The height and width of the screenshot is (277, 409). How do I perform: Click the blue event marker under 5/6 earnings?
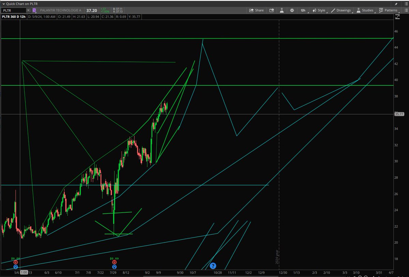(x=15, y=267)
